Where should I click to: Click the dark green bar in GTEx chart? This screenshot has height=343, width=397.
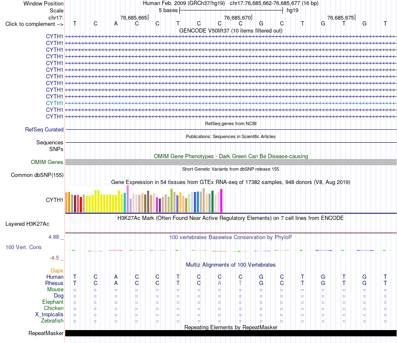coord(213,202)
